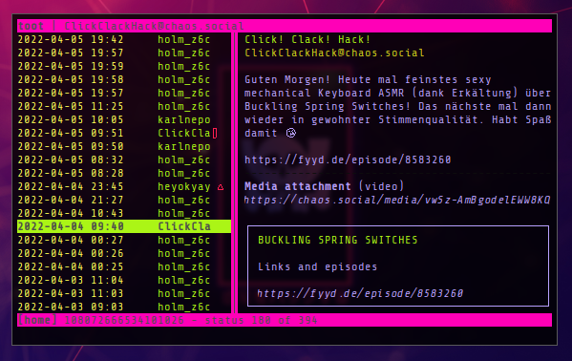Select the 2022-04-05 19:59 holm_z6c status

click(124, 66)
